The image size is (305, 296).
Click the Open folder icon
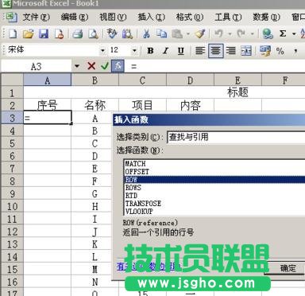click(28, 33)
